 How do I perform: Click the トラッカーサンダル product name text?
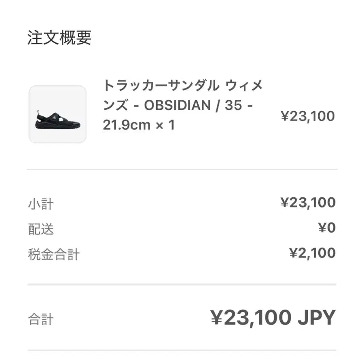point(161,85)
